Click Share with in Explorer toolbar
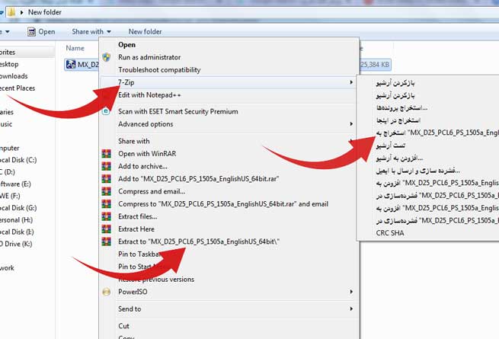499x339 pixels. click(x=91, y=32)
